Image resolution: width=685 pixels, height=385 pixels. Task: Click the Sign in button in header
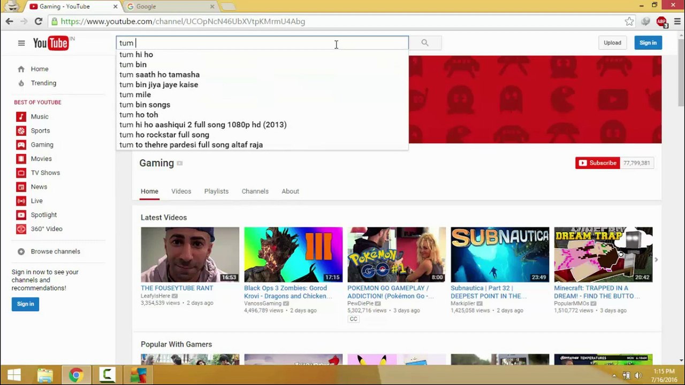tap(648, 43)
